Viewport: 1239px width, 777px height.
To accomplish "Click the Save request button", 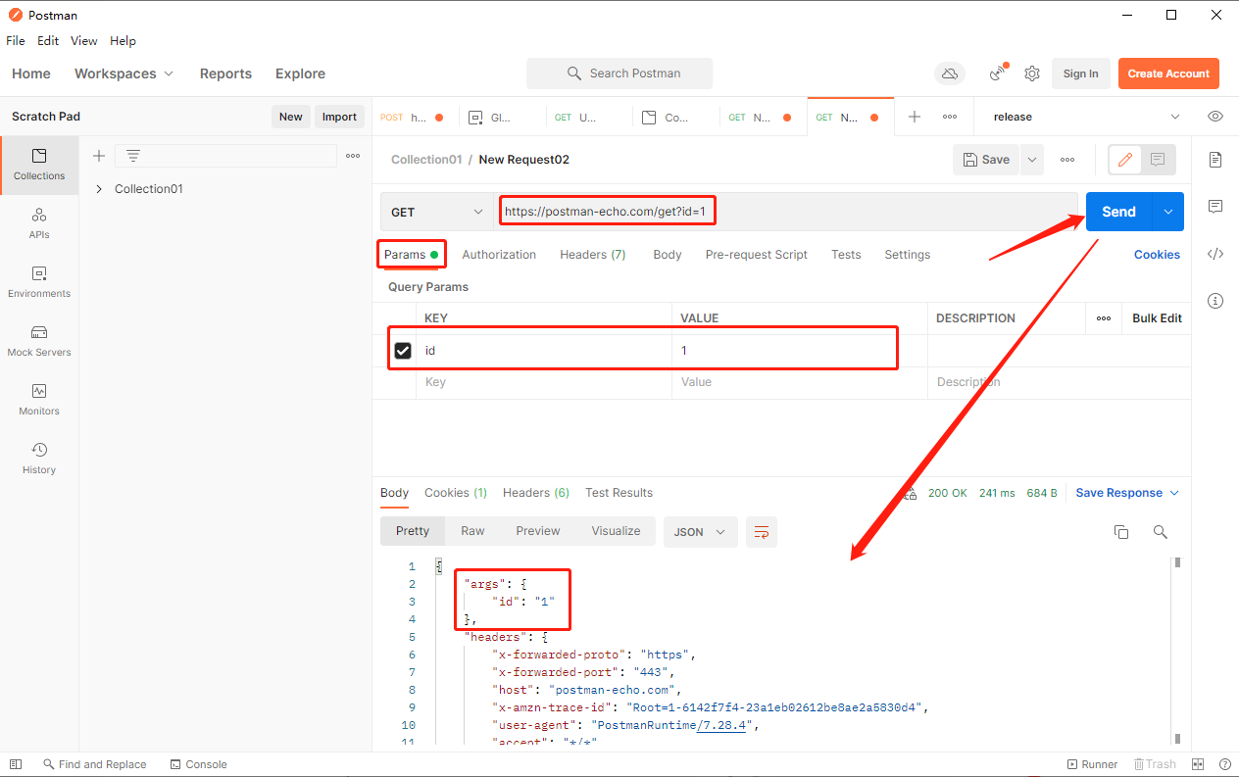I will point(986,160).
